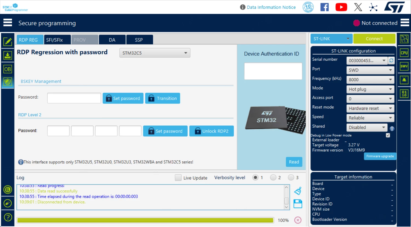411x227 pixels.
Task: Switch to the SFI/SFIx tab
Action: [57, 40]
